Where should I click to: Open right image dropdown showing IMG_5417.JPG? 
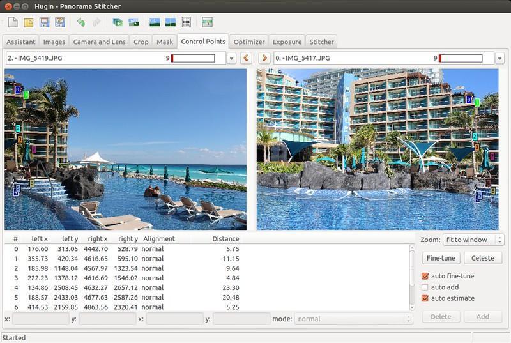(499, 58)
